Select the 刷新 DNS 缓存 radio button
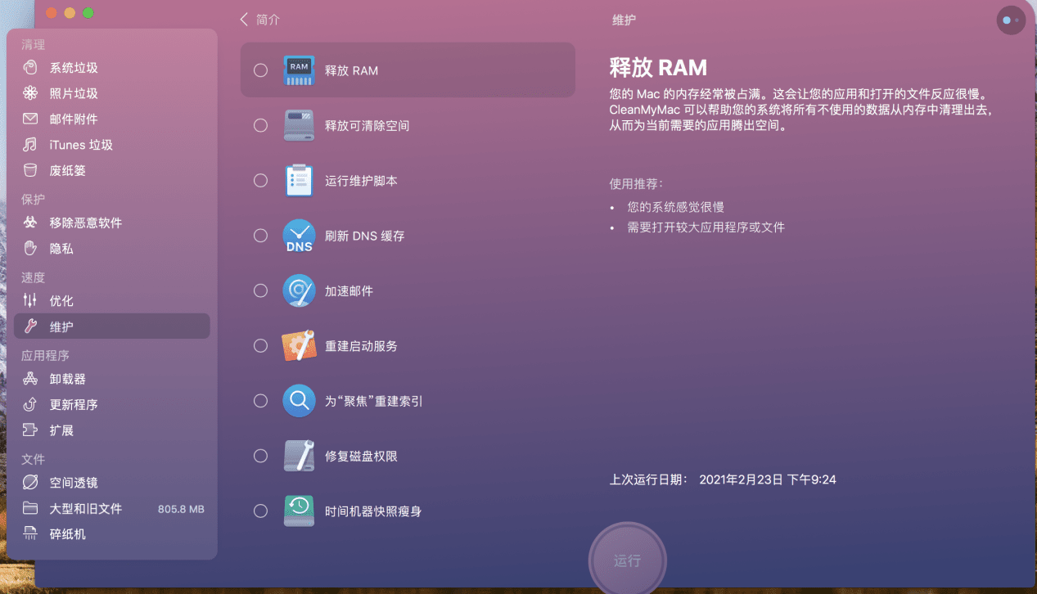This screenshot has width=1037, height=594. tap(260, 236)
